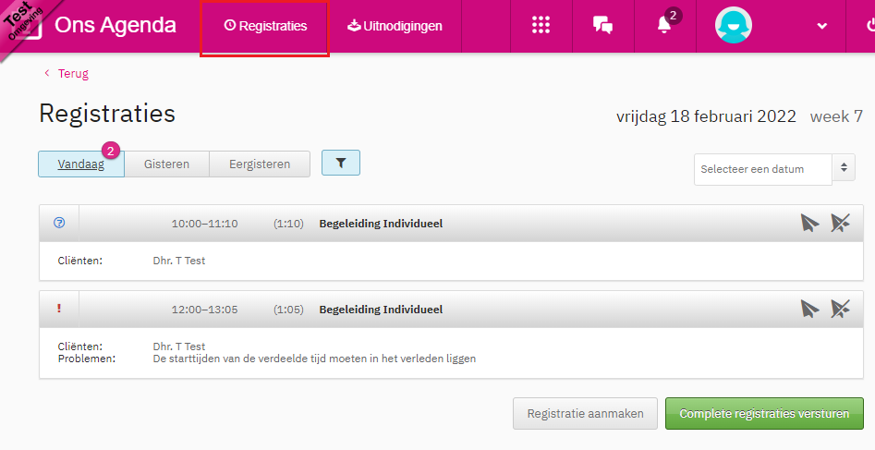Click send icon on 12:00–13:05 registration
Image resolution: width=875 pixels, height=450 pixels.
pos(809,309)
